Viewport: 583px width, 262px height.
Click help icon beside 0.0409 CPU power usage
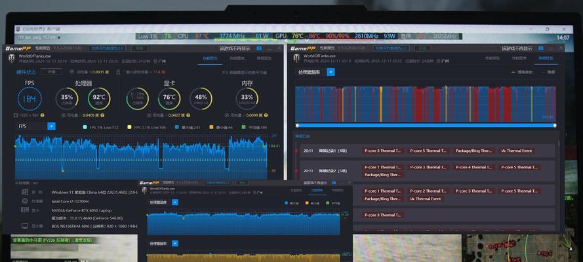click(x=101, y=115)
